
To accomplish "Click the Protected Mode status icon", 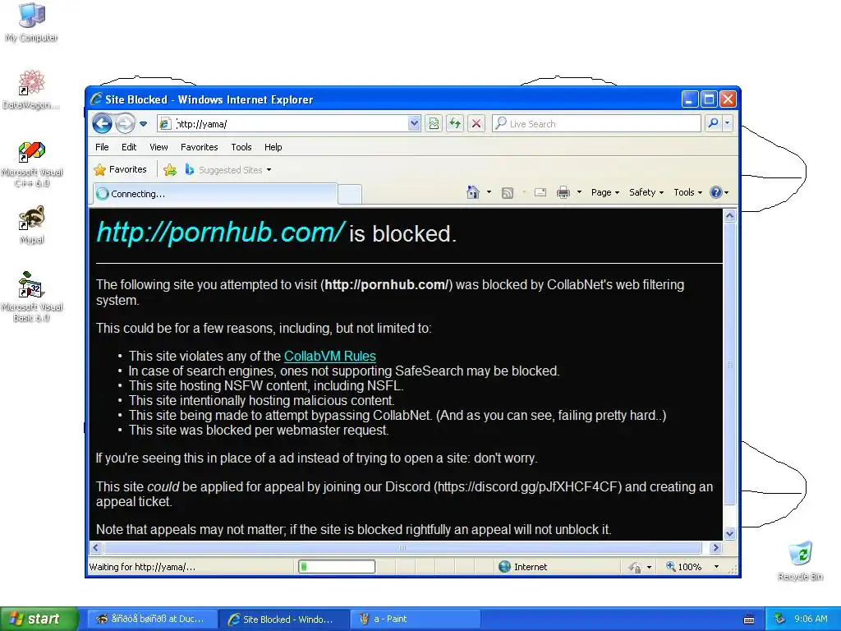I will coord(635,567).
